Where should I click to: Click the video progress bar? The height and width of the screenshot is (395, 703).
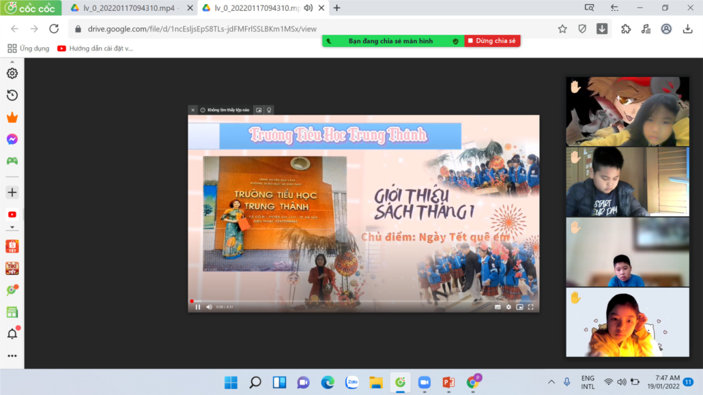(363, 301)
